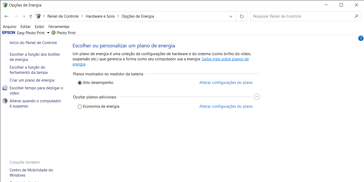Close the Opções de Energia window

pos(356,5)
